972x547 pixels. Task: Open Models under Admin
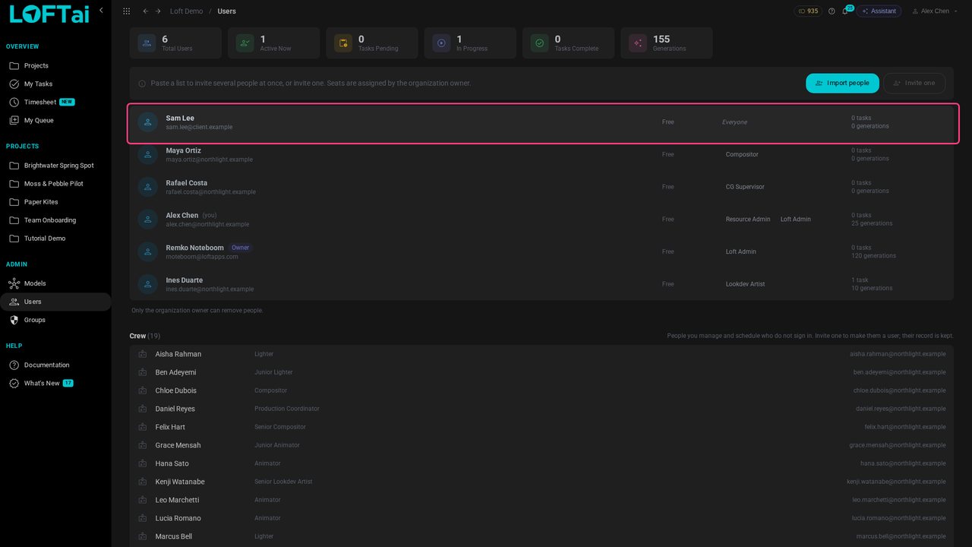click(x=55, y=283)
